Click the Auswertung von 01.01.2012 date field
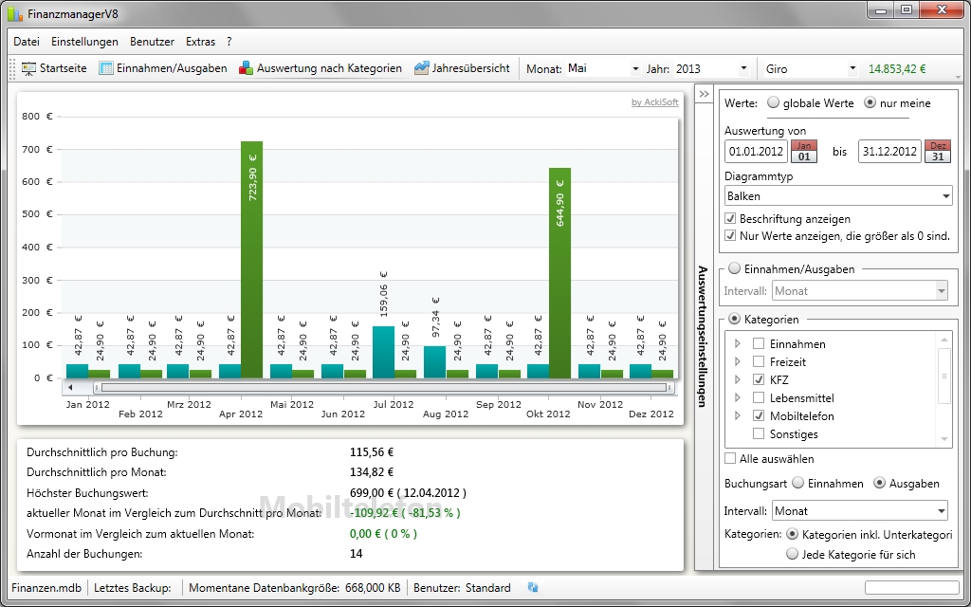The height and width of the screenshot is (607, 971). click(756, 151)
